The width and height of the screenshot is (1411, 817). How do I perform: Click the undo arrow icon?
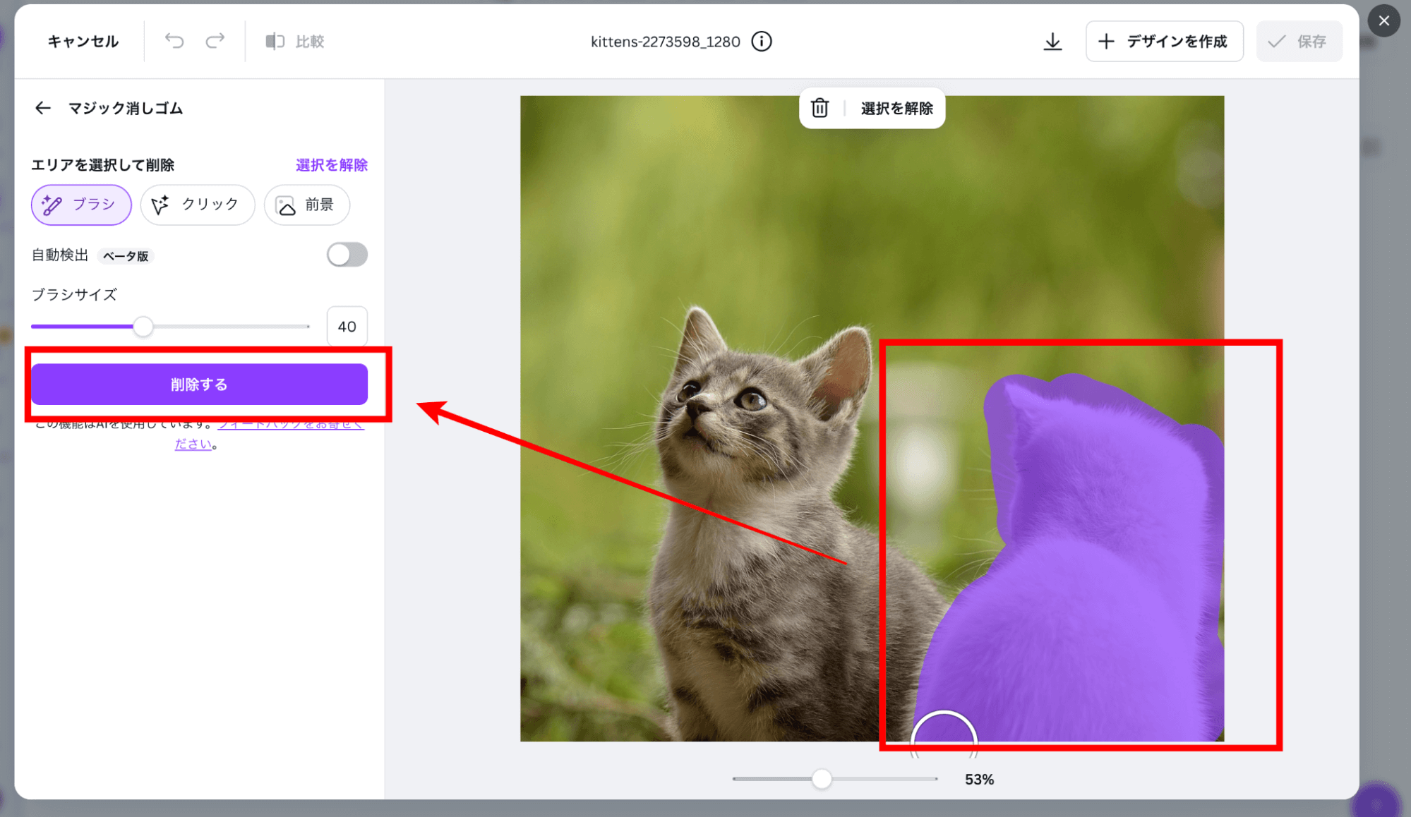tap(174, 41)
